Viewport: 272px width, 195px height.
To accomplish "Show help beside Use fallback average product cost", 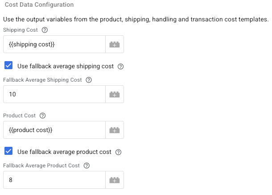I will click(118, 152).
